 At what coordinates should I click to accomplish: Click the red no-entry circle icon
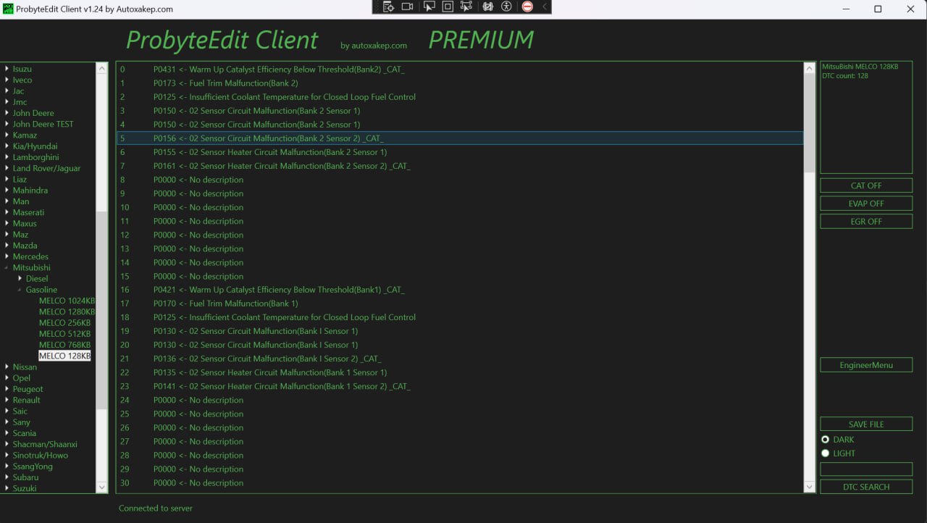click(x=527, y=7)
